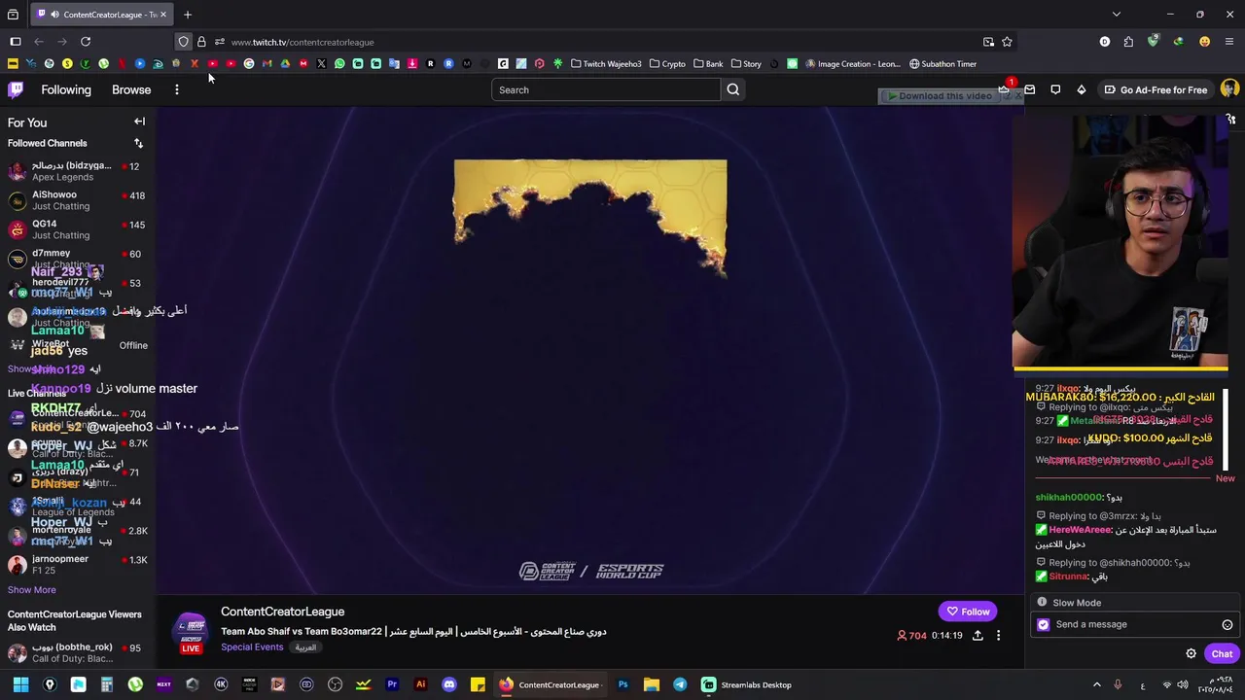Open Streamlabs Desktop taskbar item
This screenshot has width=1245, height=700.
747,684
